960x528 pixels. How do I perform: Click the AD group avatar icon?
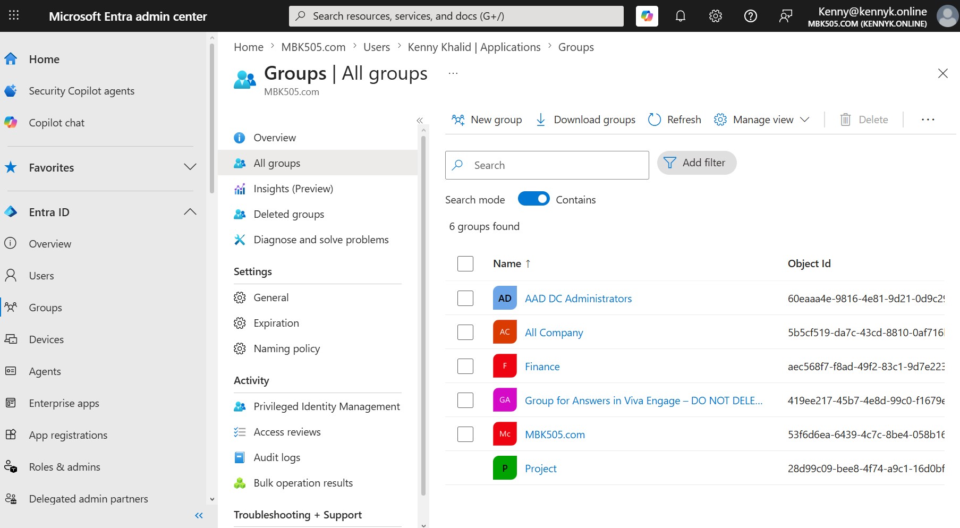[x=505, y=298]
